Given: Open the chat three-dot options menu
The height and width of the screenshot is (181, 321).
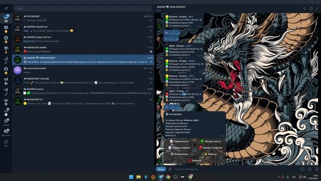Looking at the screenshot, I should click(317, 9).
